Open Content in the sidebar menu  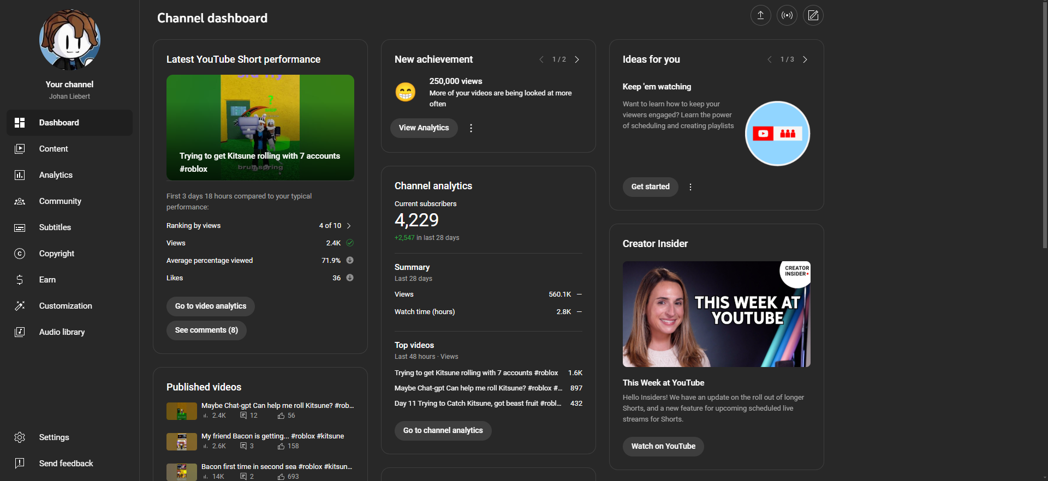tap(69, 149)
